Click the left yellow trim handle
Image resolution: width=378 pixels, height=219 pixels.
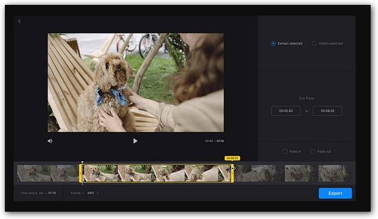click(x=80, y=173)
